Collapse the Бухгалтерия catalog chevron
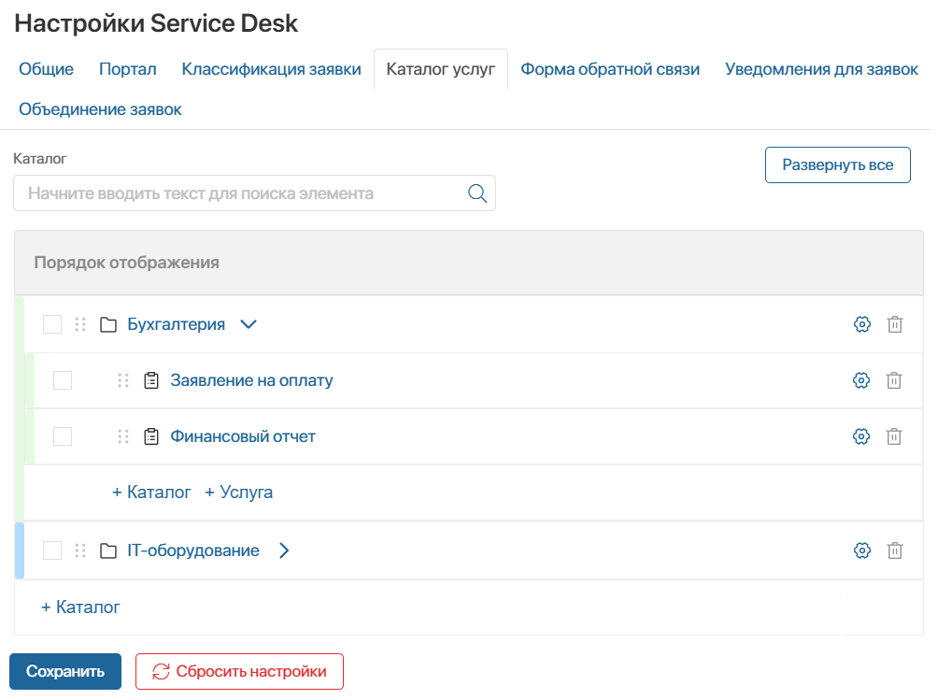Viewport: 938px width, 700px height. (x=248, y=323)
